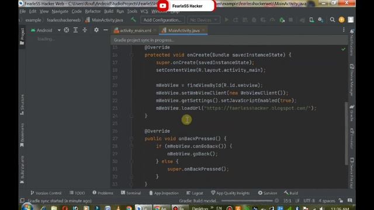Open the Build menu

(109, 12)
